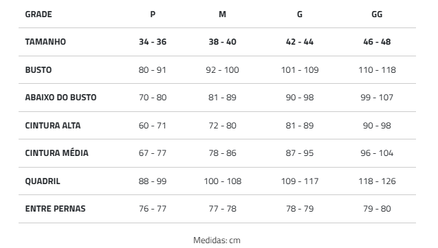
Task: Click the 118 - 126 hip value
Action: pyautogui.click(x=377, y=181)
